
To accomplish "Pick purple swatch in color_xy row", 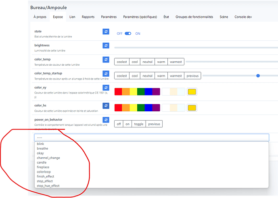I will [156, 92].
